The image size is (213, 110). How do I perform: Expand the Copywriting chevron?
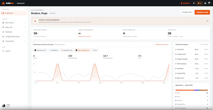[25, 41]
